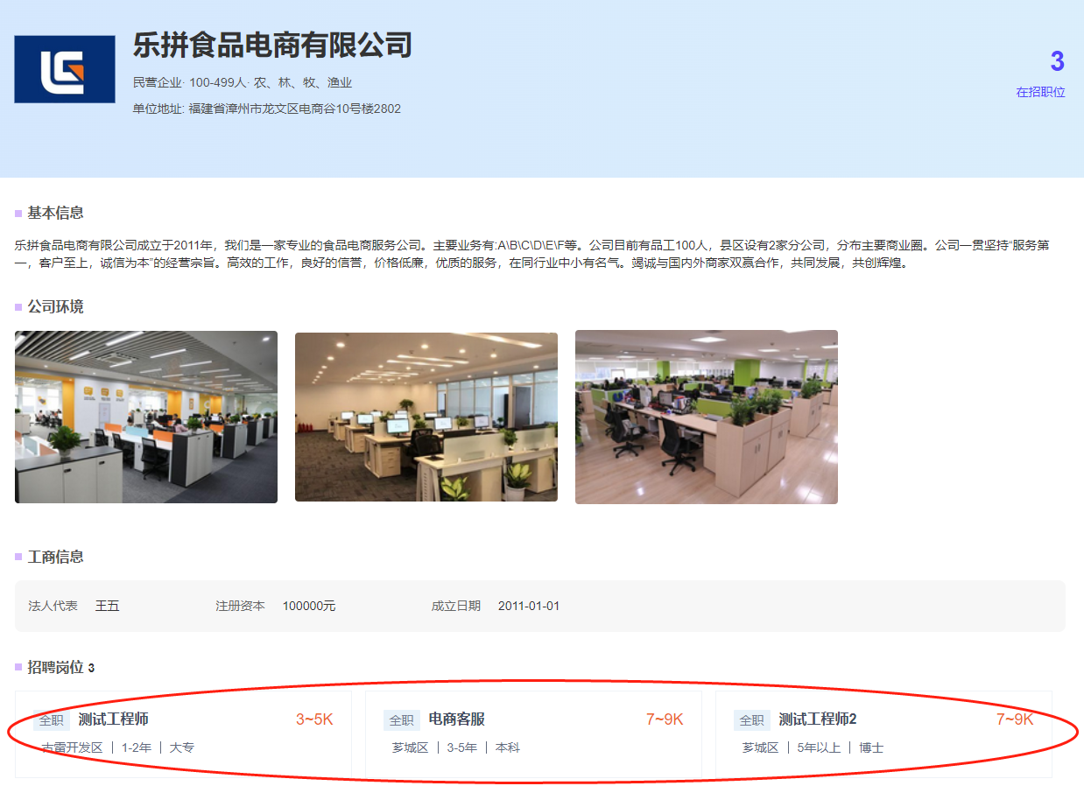The height and width of the screenshot is (800, 1084).
Task: Click the 单位地址 address line
Action: (x=267, y=109)
